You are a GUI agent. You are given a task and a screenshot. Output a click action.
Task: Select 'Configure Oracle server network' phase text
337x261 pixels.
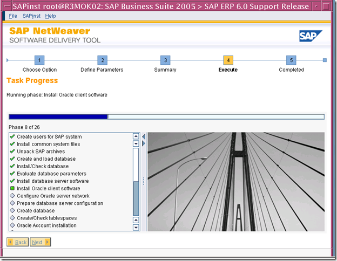tap(53, 196)
